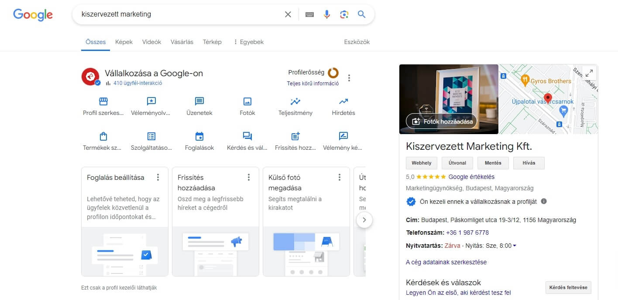
Task: Click the Mentés save button
Action: tap(493, 163)
